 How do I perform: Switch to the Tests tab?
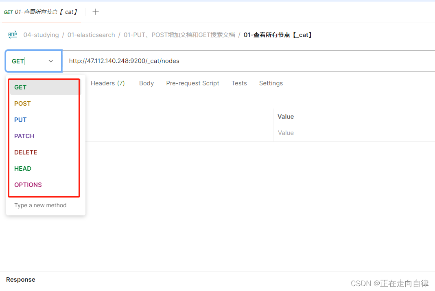[x=239, y=83]
